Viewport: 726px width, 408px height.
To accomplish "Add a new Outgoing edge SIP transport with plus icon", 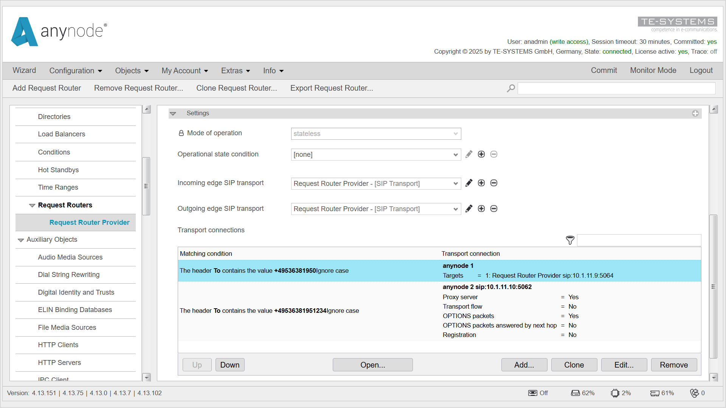I will point(481,209).
